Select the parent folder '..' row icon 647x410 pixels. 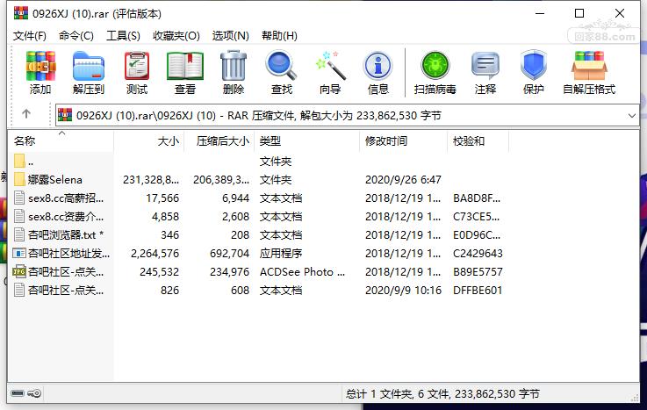[x=19, y=161]
